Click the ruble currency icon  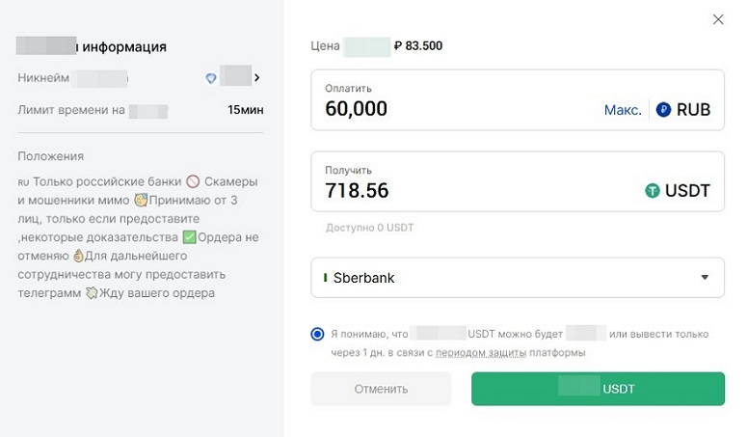[663, 110]
